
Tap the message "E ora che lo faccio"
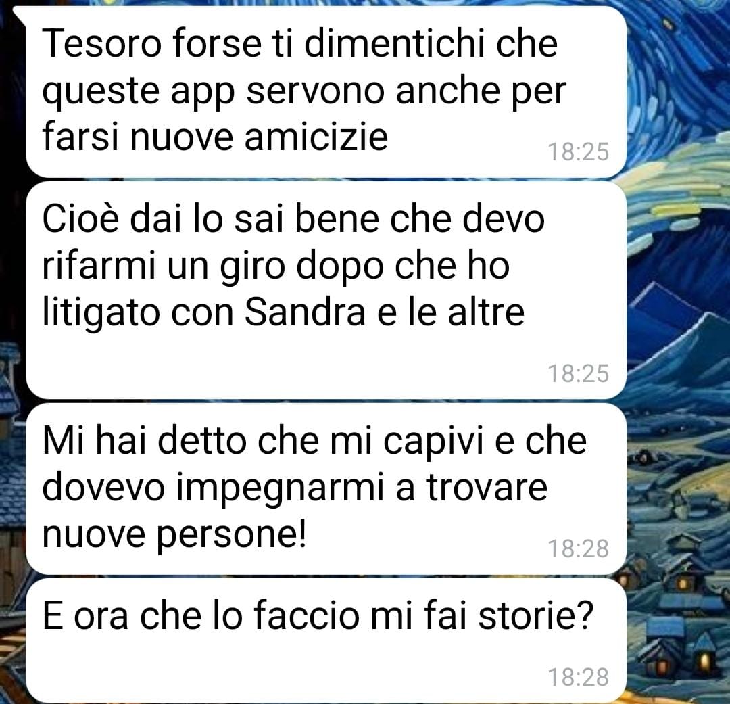(326, 640)
